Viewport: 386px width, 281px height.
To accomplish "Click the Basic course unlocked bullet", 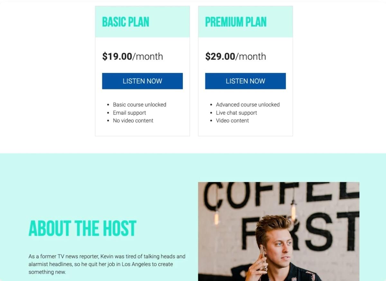I will [139, 104].
